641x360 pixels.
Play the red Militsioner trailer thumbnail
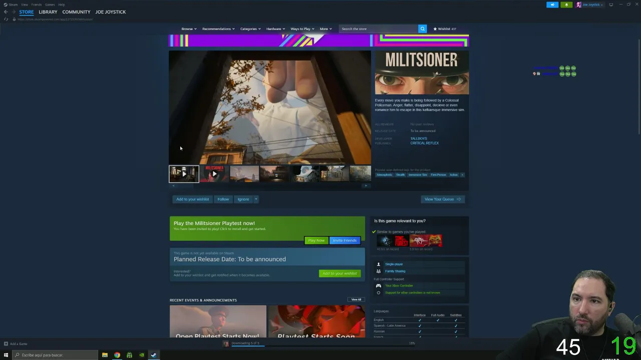[x=214, y=174]
